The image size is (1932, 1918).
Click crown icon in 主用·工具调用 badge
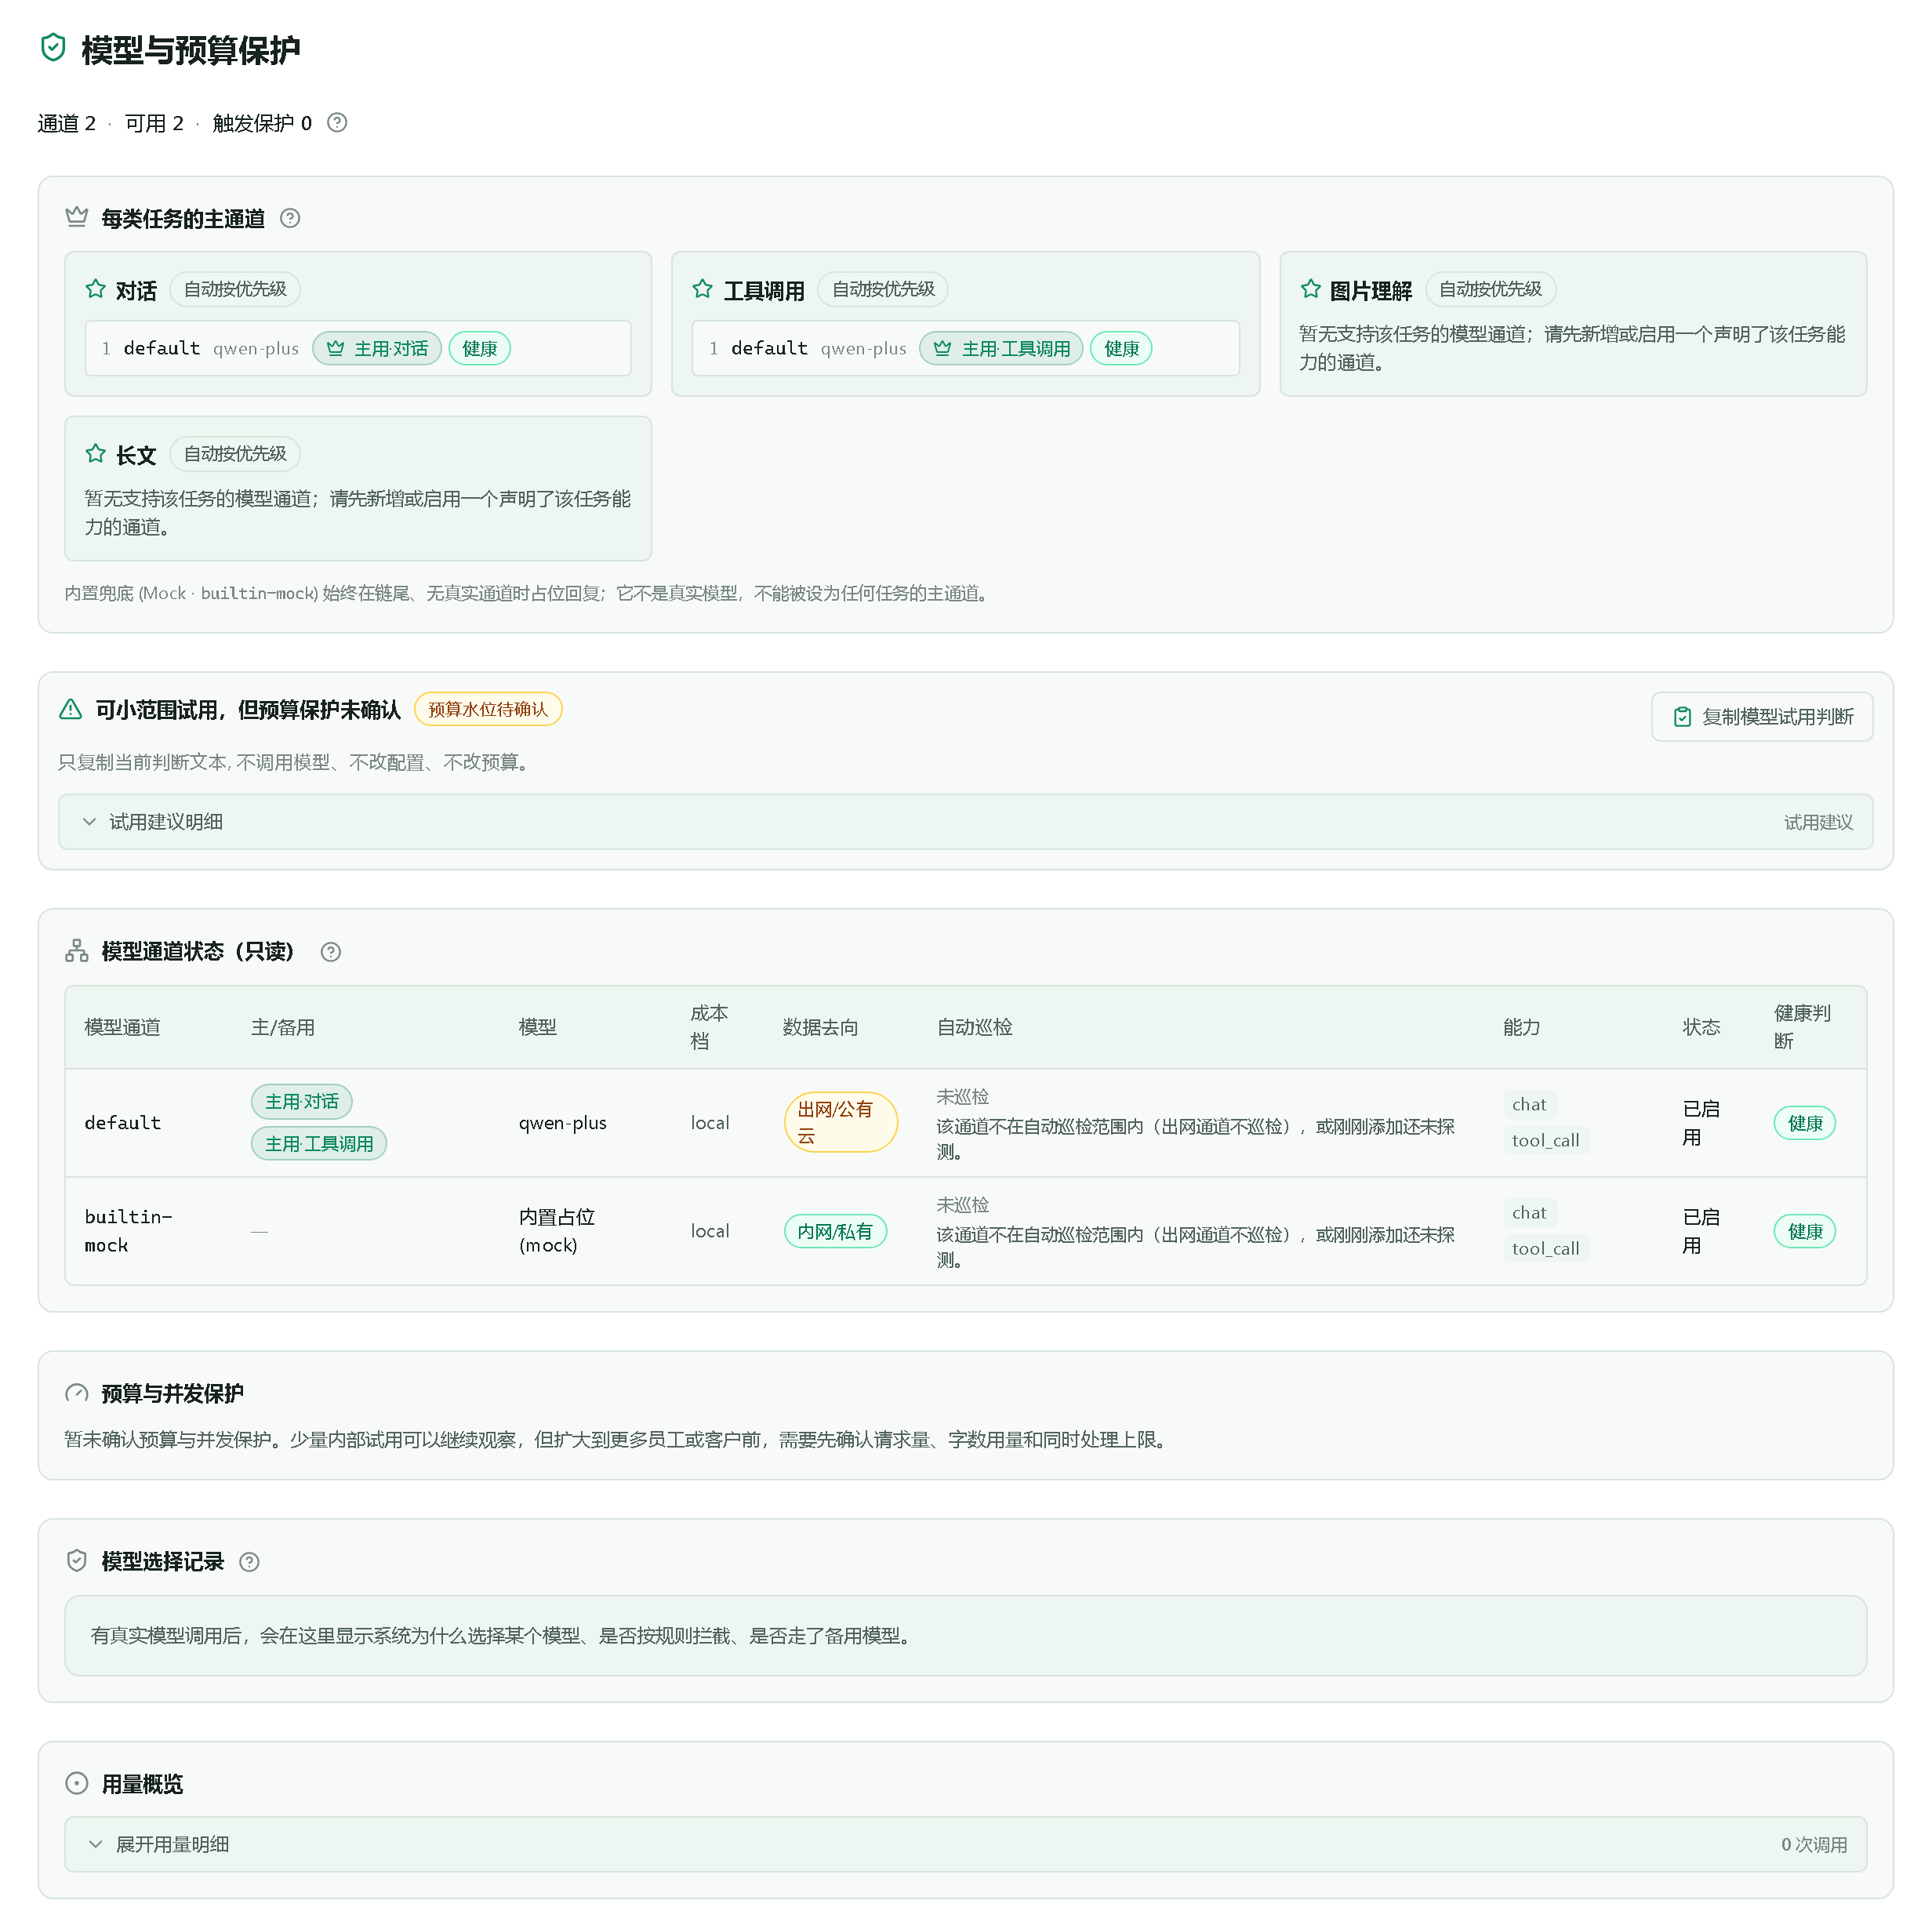pos(942,348)
